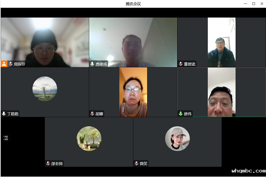Maximize the 腾讯会议 window
This screenshot has width=266, height=177.
click(x=253, y=4)
